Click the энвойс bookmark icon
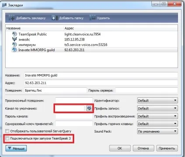This screenshot has width=185, height=157. click(x=14, y=39)
